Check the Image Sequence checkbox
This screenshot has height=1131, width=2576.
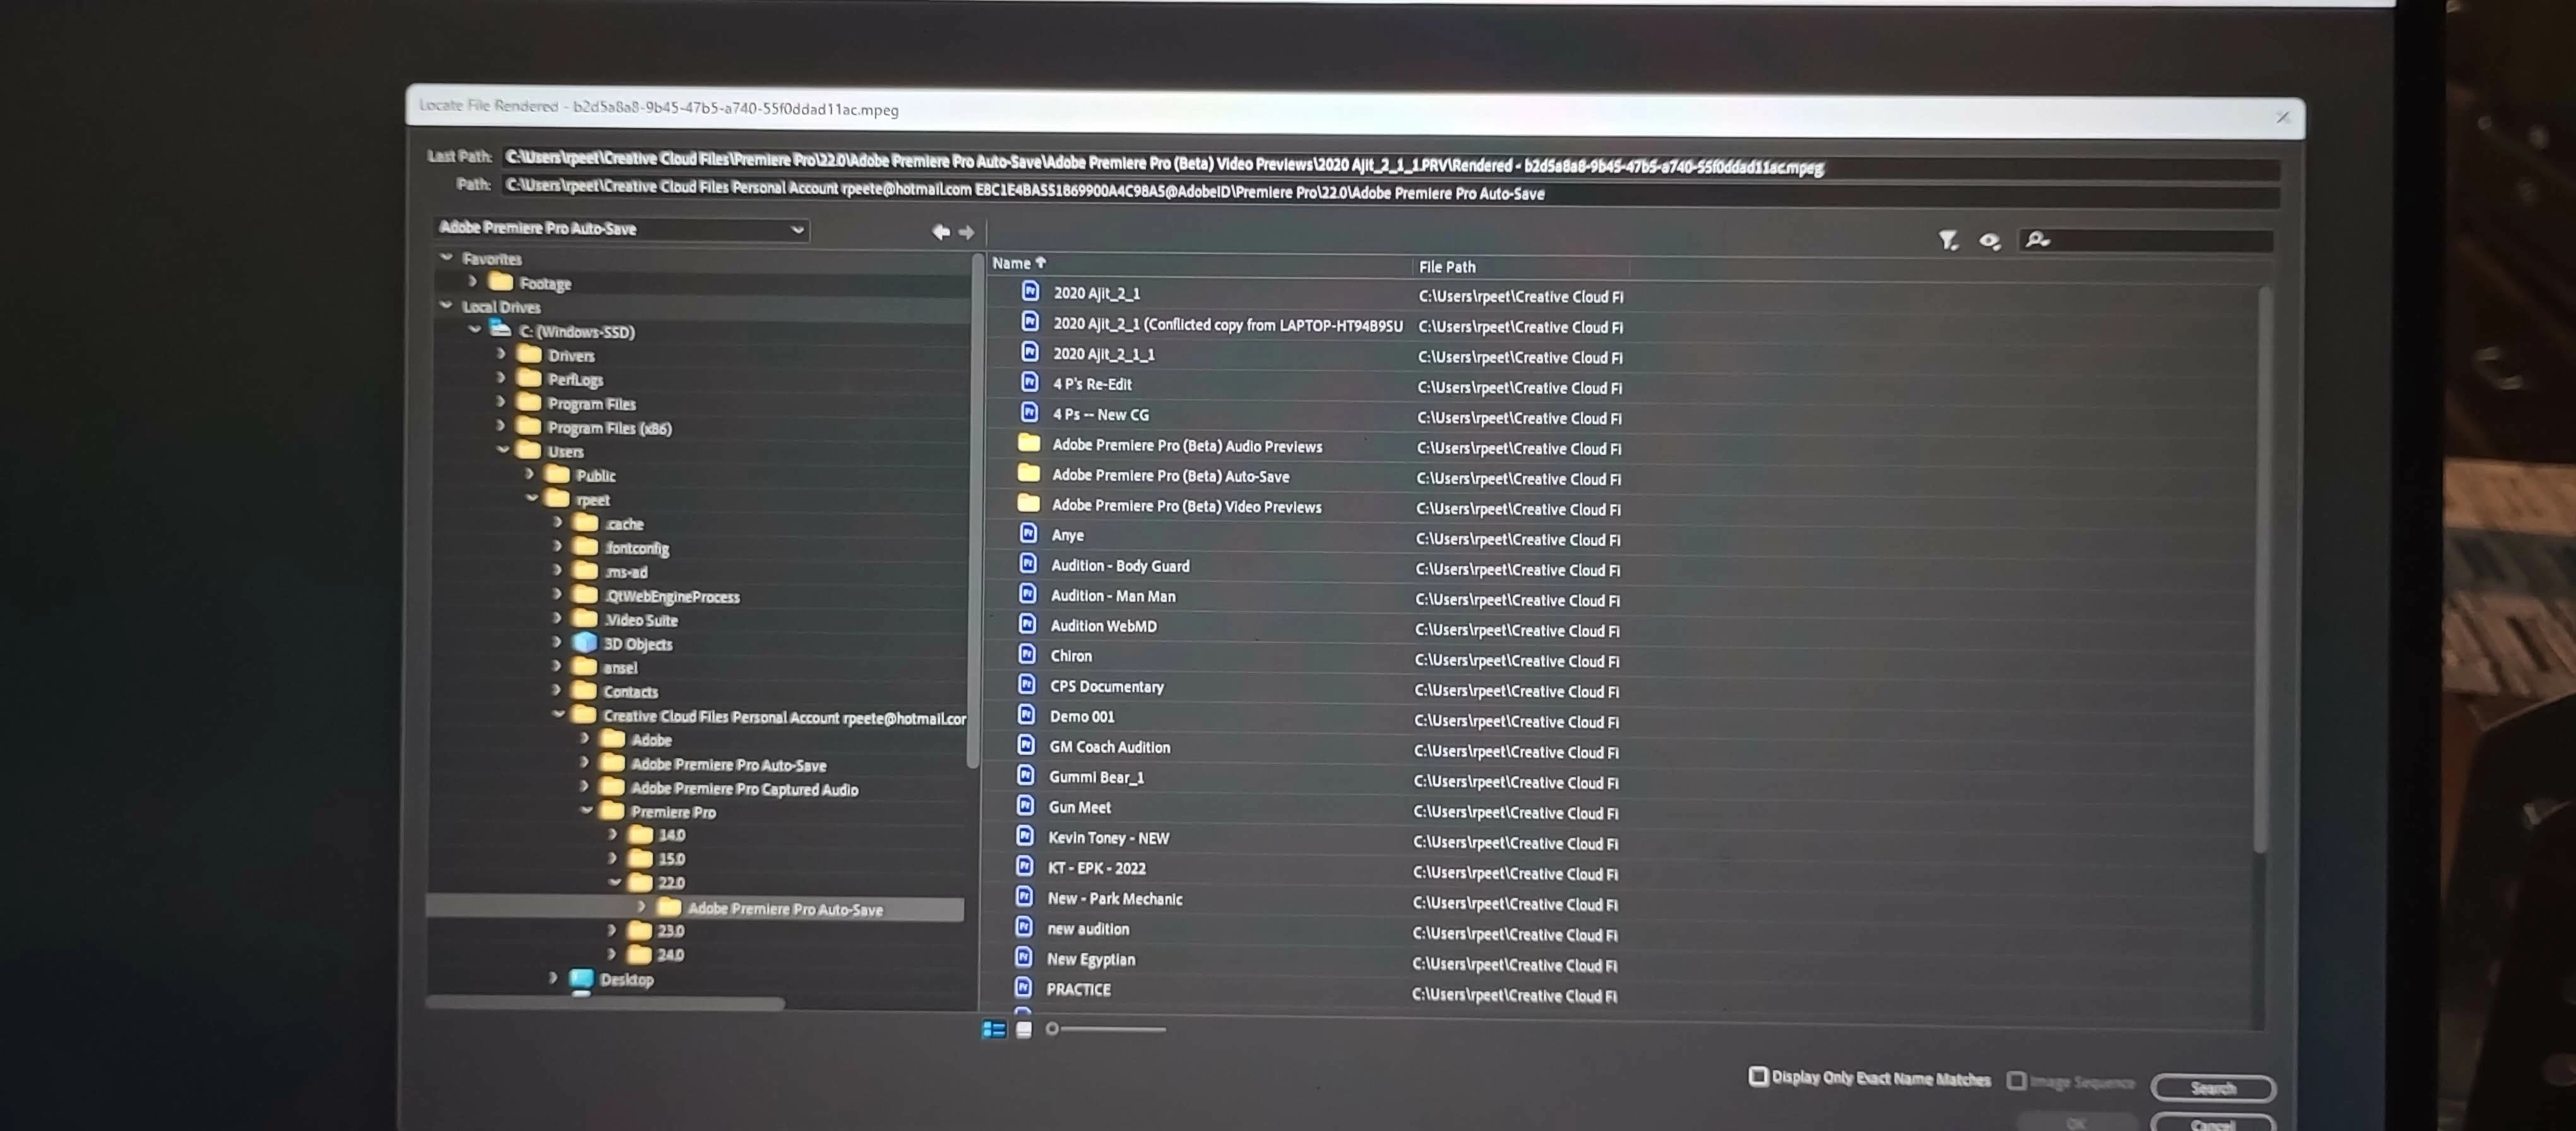coord(2016,1081)
